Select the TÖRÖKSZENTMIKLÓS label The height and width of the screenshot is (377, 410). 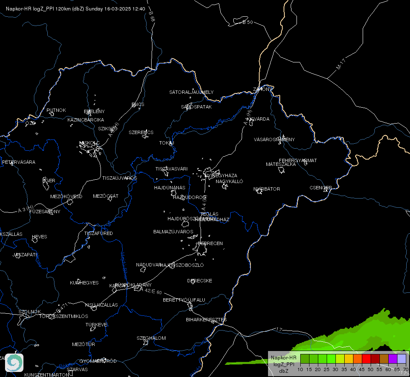(64, 316)
